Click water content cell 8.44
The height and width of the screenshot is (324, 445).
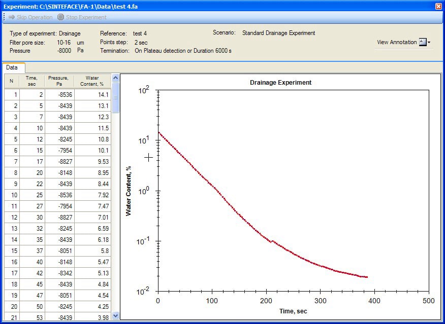coord(92,184)
